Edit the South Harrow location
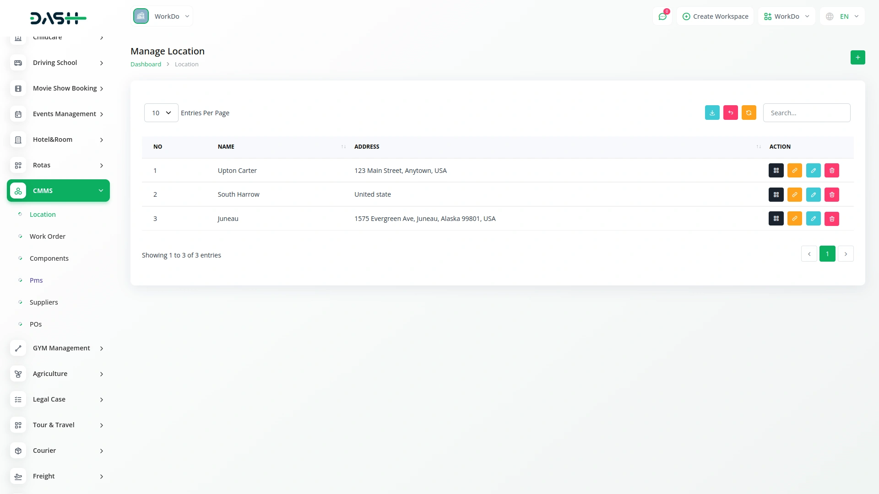Screen dimensions: 879x494 [813, 195]
